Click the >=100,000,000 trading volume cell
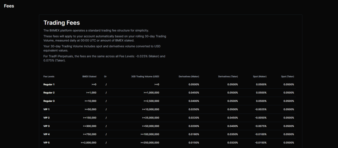 [150, 134]
